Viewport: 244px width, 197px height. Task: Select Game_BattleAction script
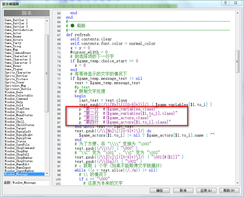pos(19,30)
